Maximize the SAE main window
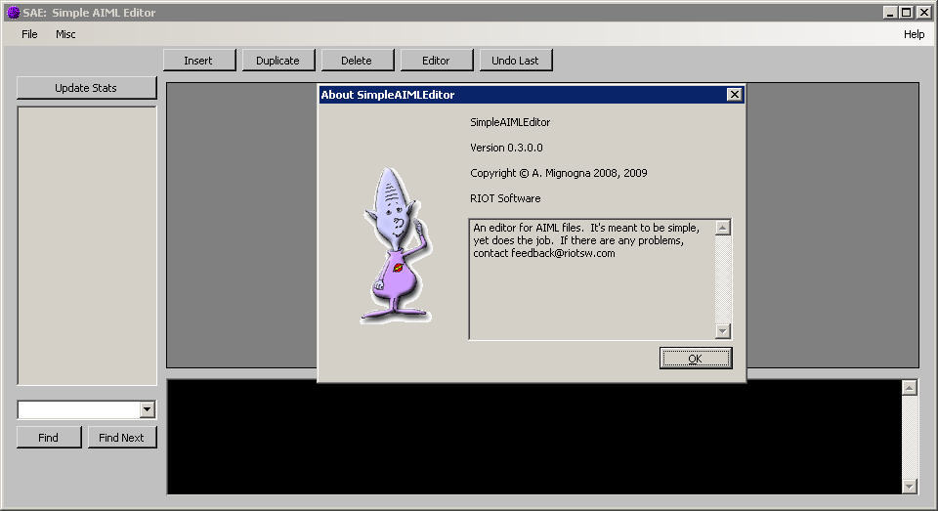Screen dimensions: 938x511 click(x=907, y=12)
